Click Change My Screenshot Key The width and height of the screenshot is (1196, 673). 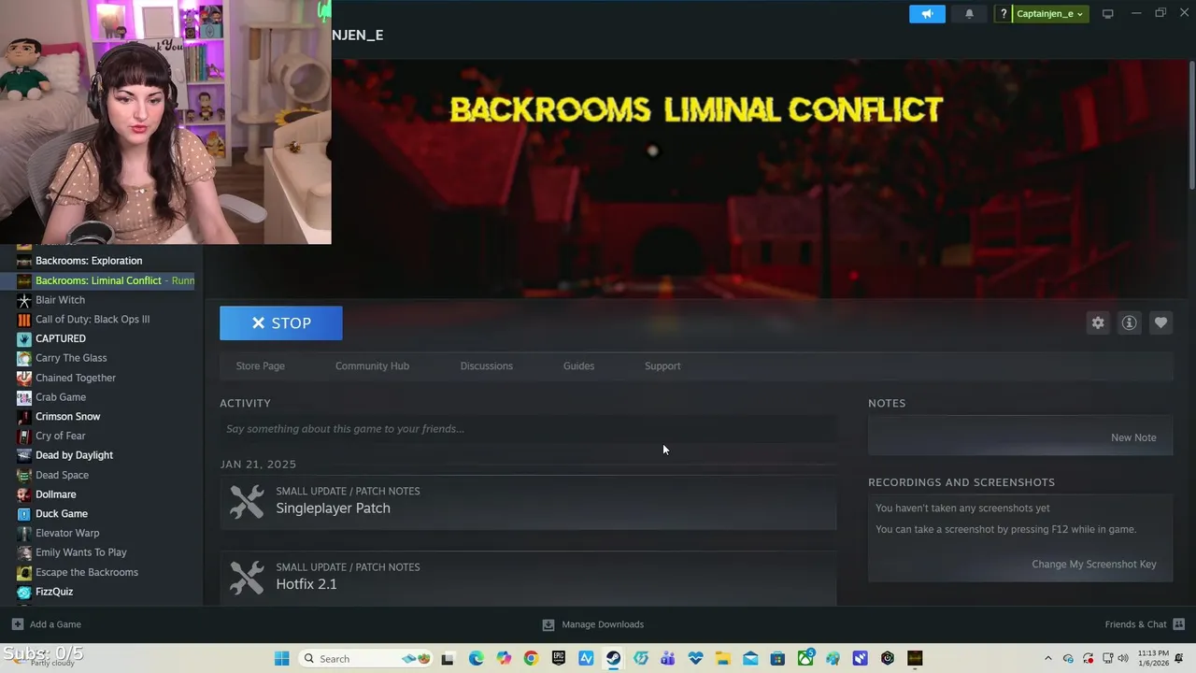[1093, 564]
